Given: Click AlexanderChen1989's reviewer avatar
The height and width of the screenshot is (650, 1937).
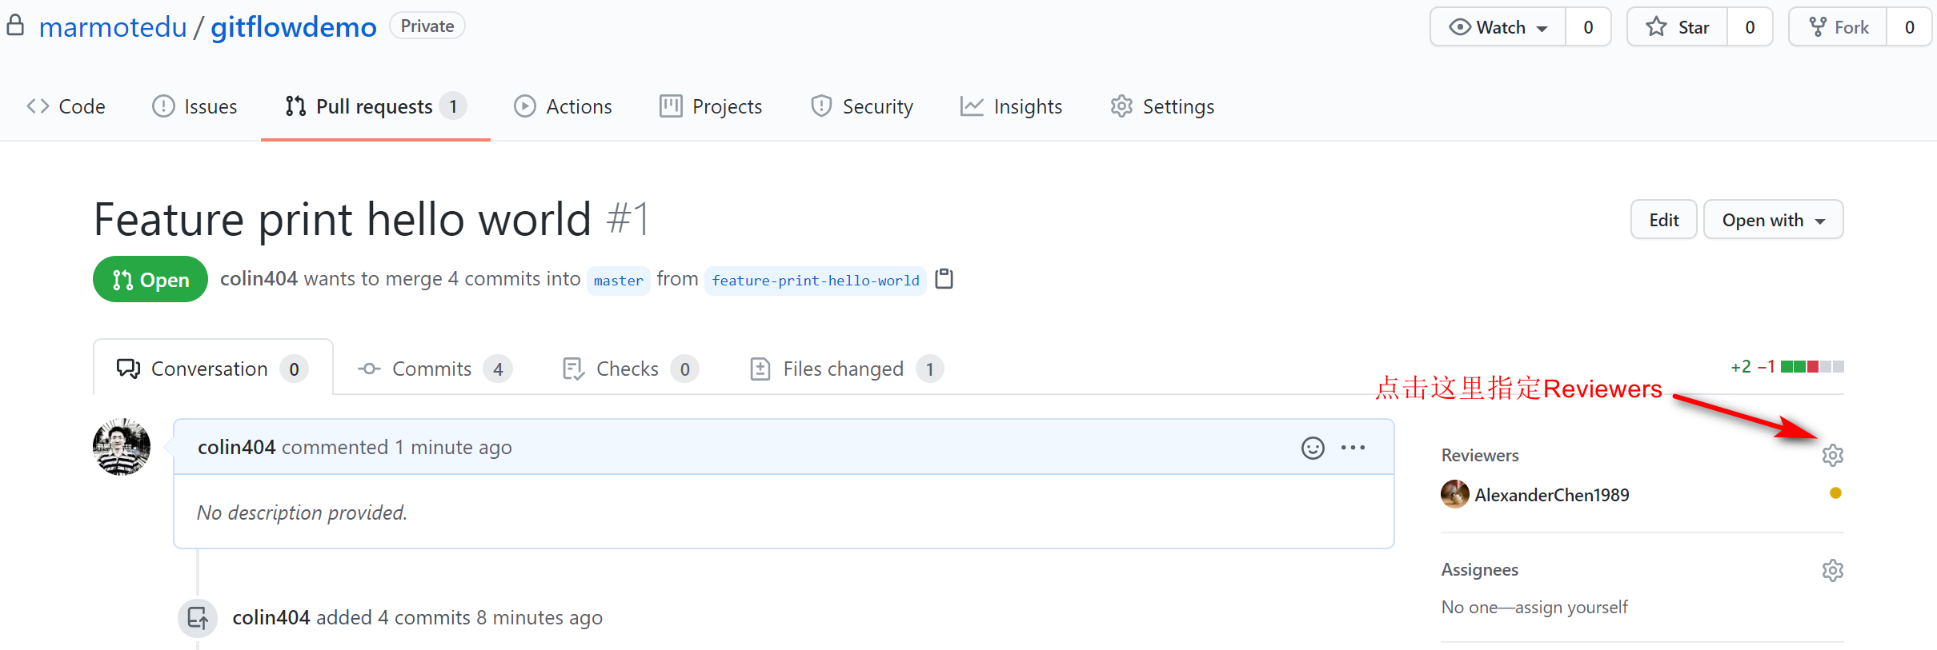Looking at the screenshot, I should pyautogui.click(x=1454, y=494).
